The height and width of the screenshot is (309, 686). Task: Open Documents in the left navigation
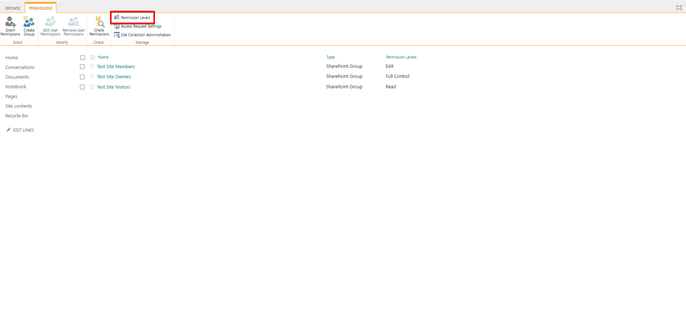tap(17, 77)
